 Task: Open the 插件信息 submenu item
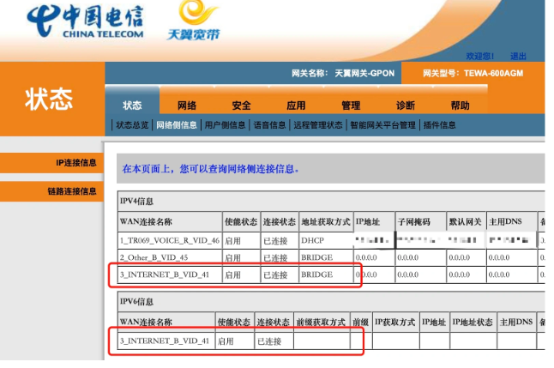pos(440,125)
